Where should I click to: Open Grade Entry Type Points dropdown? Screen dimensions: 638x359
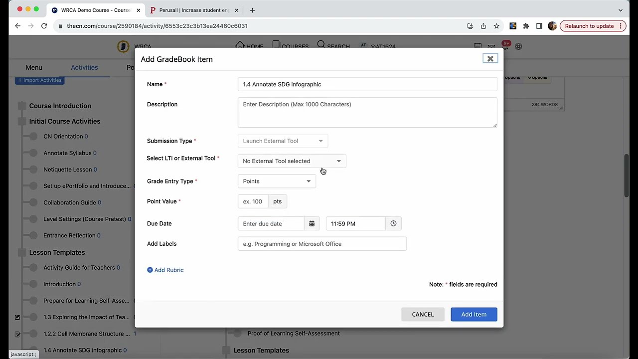pyautogui.click(x=277, y=181)
